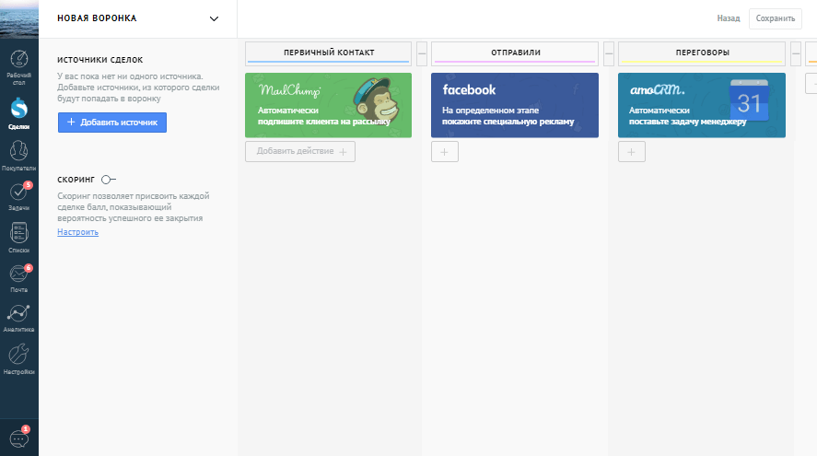Click the Настроить scoring link
Viewport: 817px width, 456px height.
point(77,232)
